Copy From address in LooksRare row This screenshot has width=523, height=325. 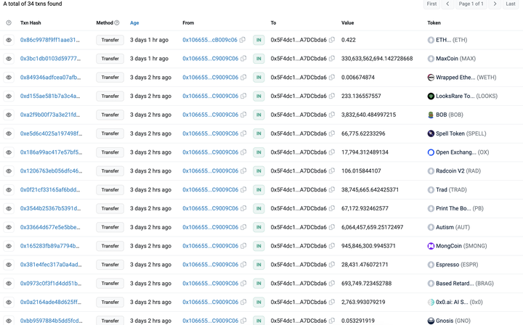click(243, 96)
